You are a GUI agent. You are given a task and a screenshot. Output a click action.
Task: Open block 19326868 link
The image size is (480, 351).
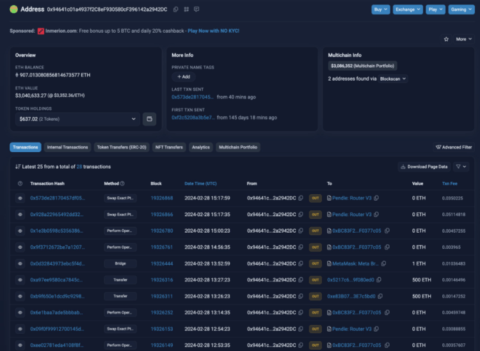[161, 198]
